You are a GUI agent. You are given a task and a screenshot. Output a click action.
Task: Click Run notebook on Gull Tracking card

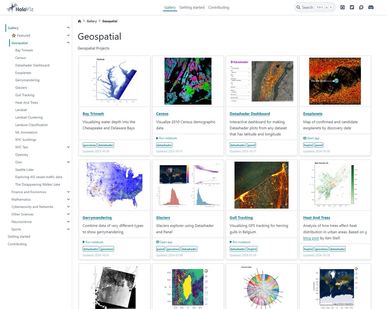(x=240, y=242)
